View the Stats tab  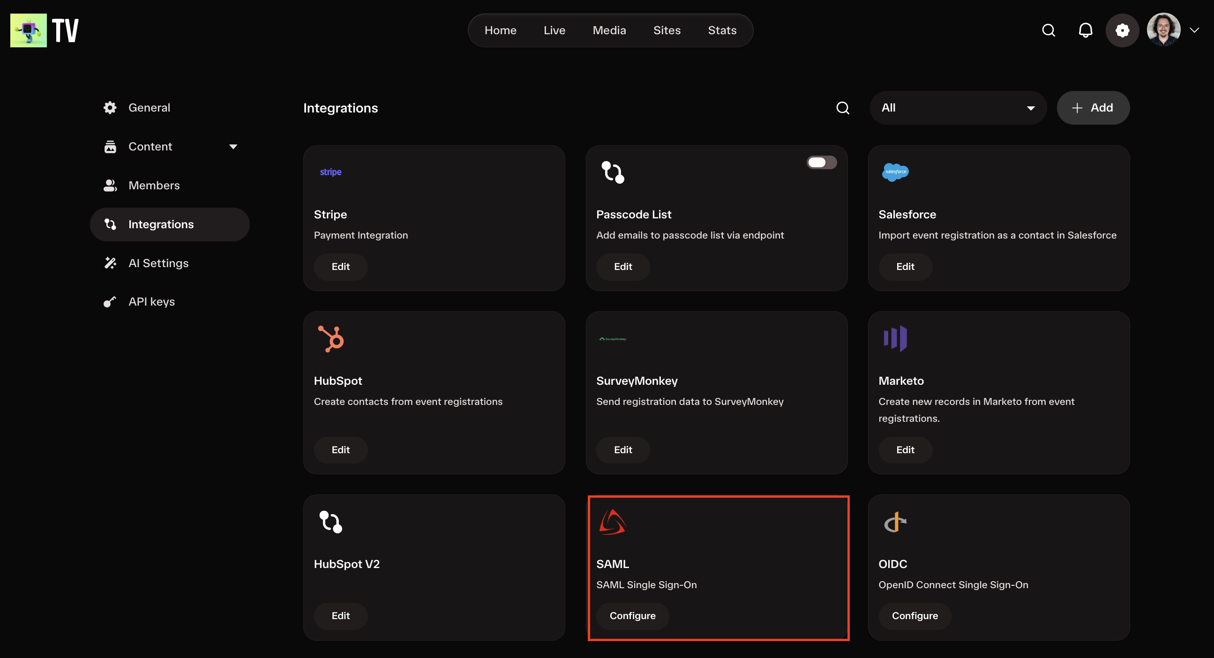[x=722, y=30]
